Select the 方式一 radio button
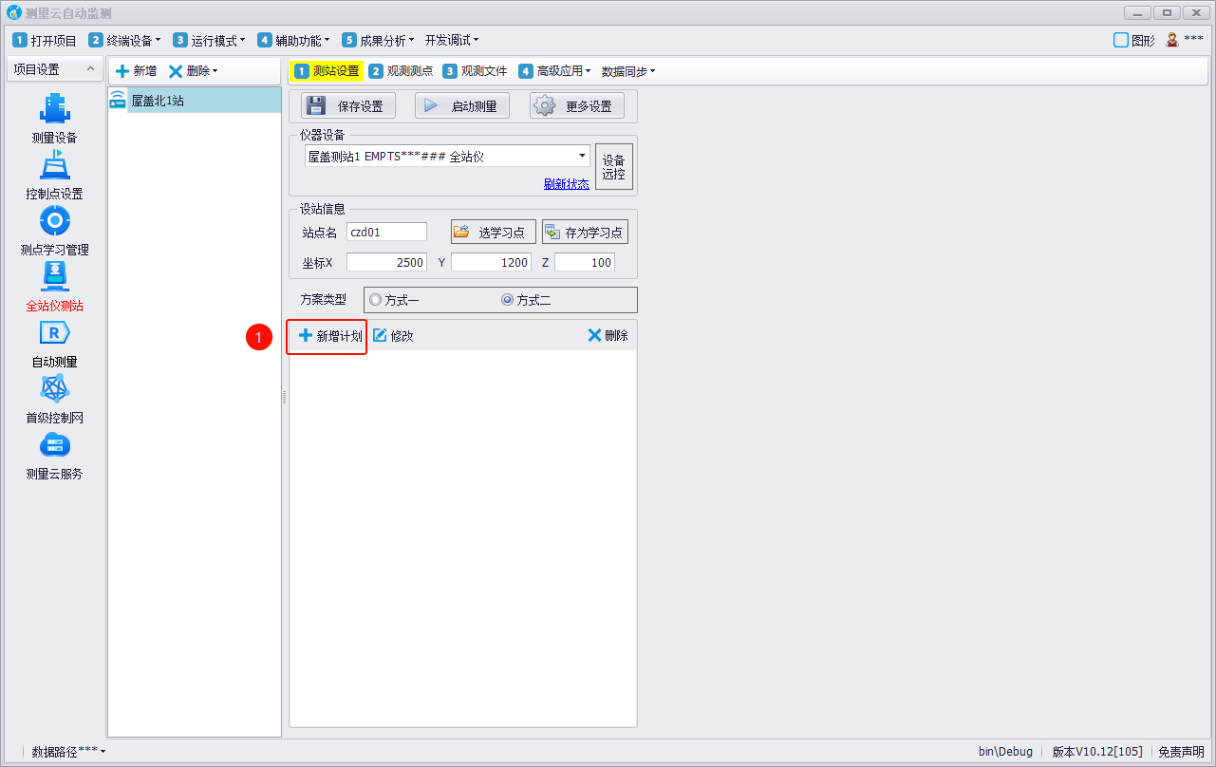1216x767 pixels. pyautogui.click(x=376, y=300)
